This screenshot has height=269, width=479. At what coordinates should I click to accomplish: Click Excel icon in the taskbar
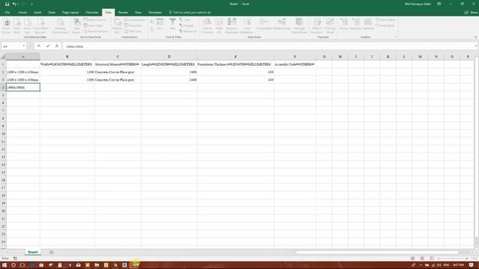(135, 265)
